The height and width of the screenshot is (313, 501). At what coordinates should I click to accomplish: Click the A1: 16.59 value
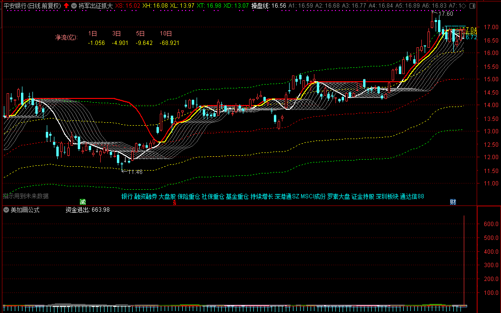301,6
